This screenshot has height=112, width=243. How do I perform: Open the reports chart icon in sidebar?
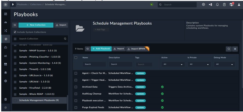click(x=5, y=56)
